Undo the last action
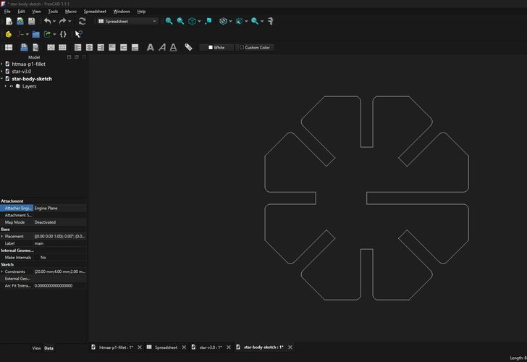Viewport: 527px width, 362px height. tap(47, 21)
